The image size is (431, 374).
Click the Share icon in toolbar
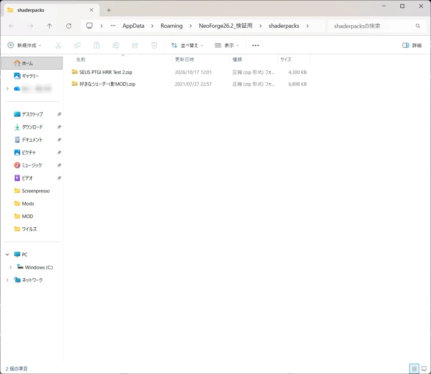tap(135, 45)
